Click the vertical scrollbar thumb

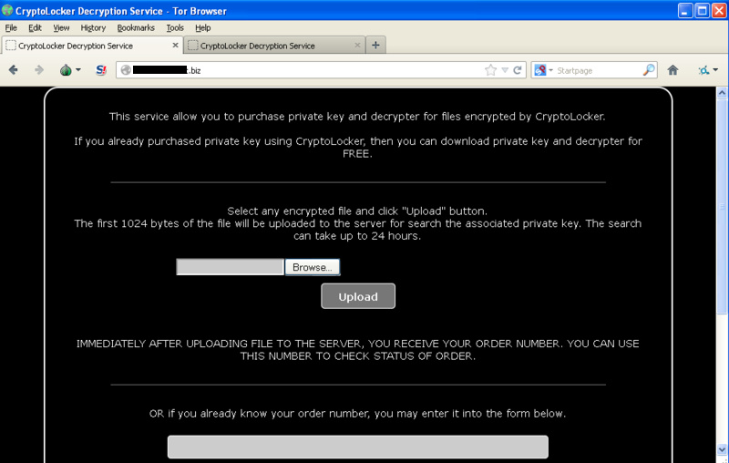(x=722, y=206)
